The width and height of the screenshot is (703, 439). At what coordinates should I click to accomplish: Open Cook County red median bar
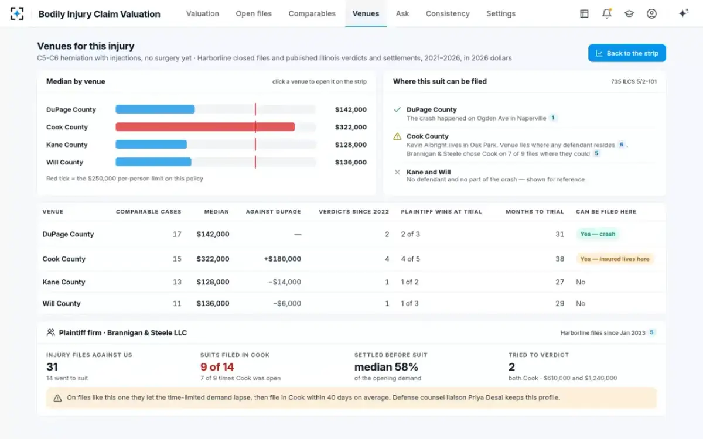click(205, 127)
